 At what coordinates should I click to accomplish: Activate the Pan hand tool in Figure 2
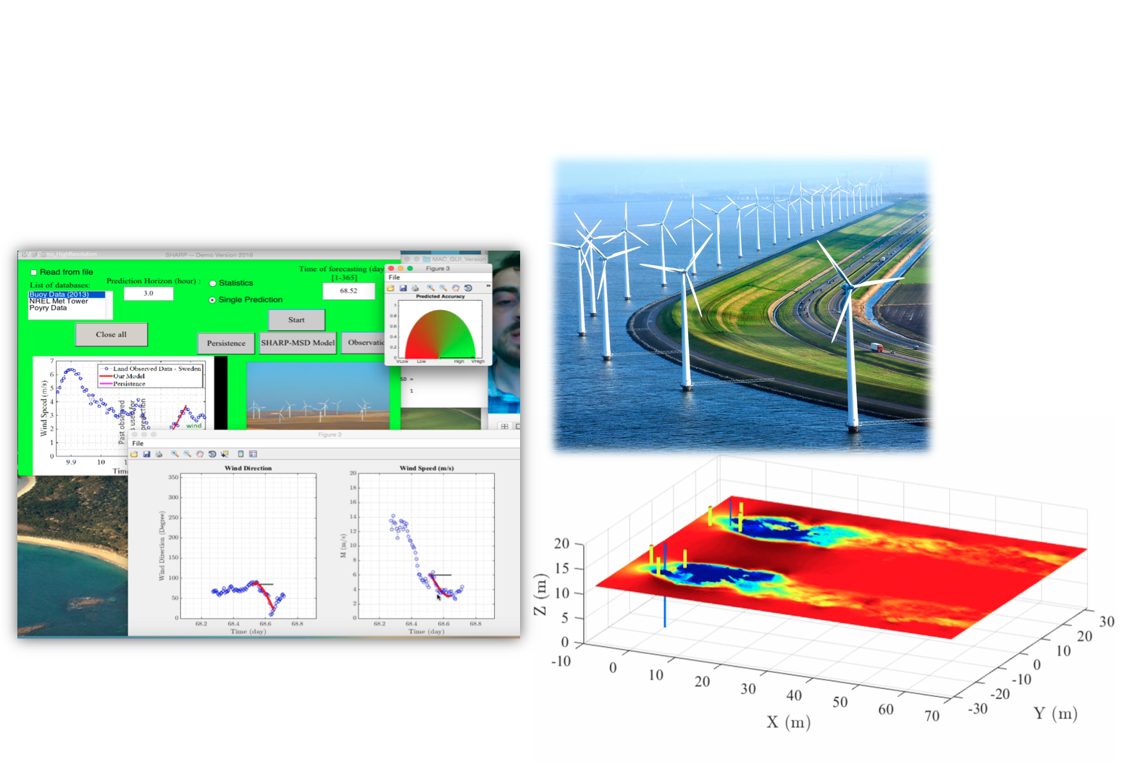[200, 454]
